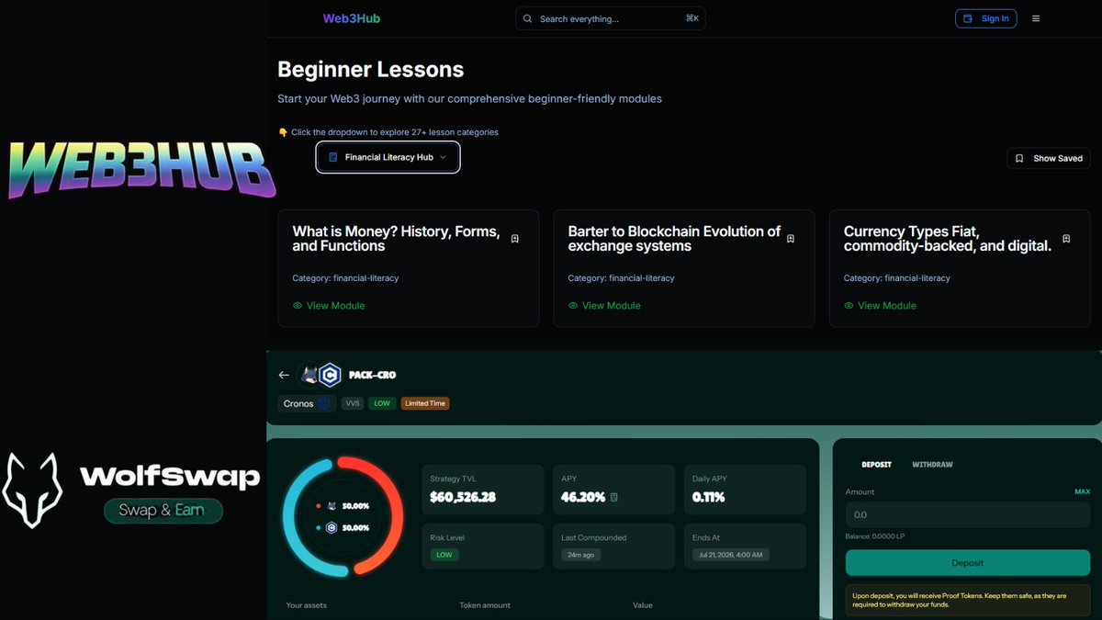Click the LOW badge under Risk Level
The height and width of the screenshot is (620, 1102).
444,555
